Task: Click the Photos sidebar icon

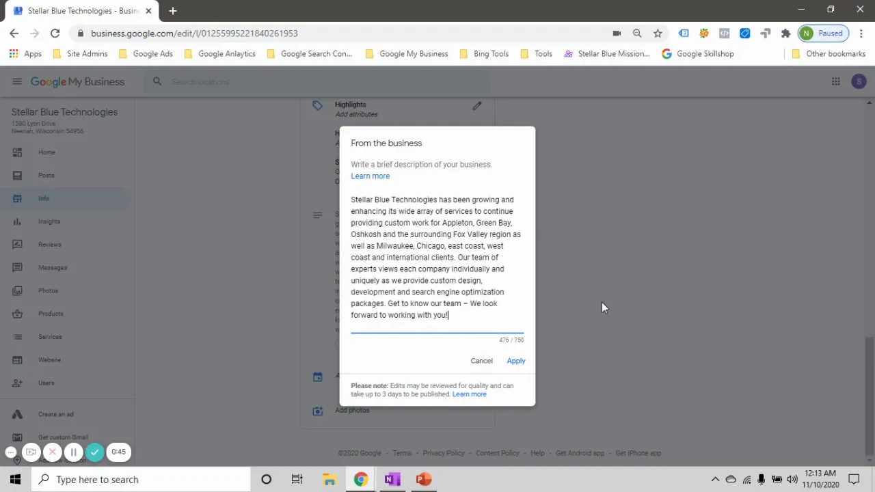Action: click(x=17, y=290)
